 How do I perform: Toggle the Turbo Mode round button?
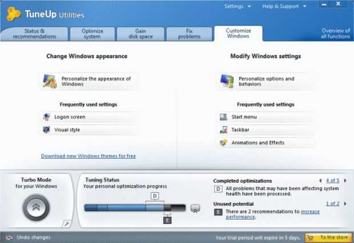click(x=36, y=208)
